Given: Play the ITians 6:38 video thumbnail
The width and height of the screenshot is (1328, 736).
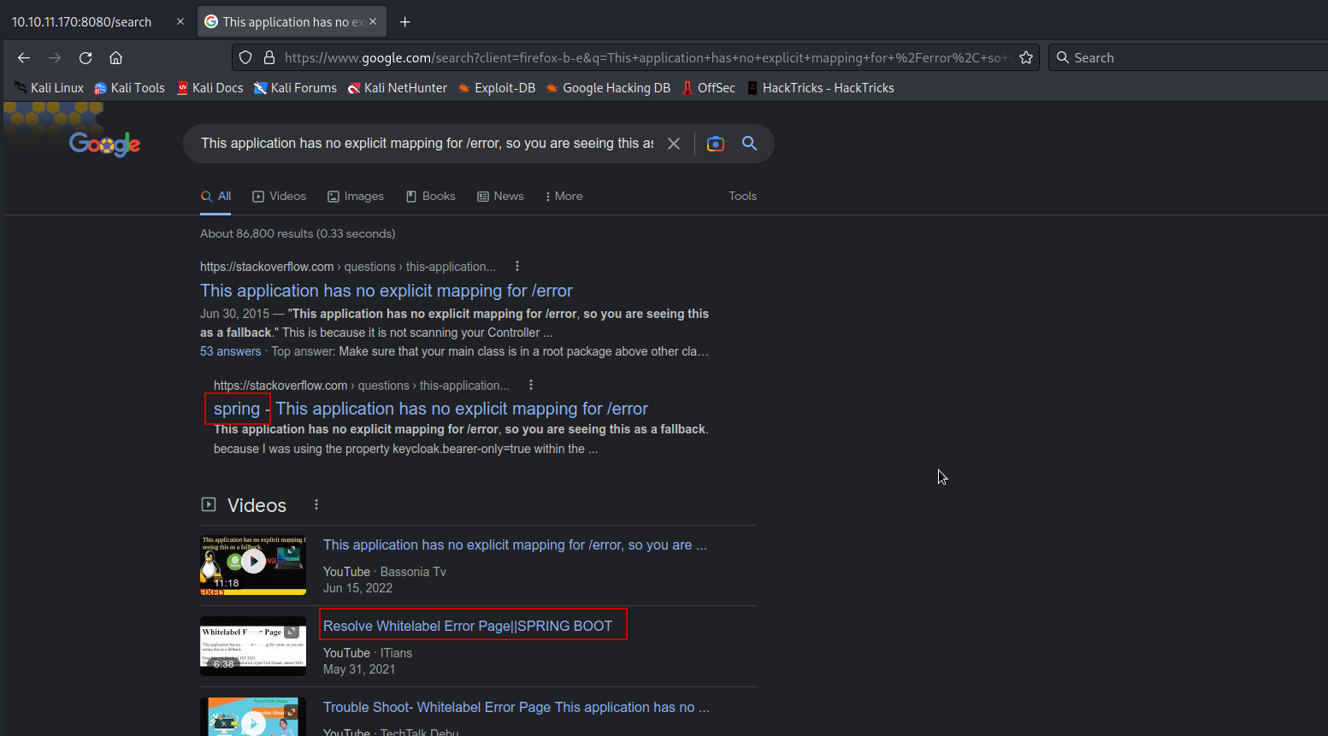Looking at the screenshot, I should click(253, 646).
